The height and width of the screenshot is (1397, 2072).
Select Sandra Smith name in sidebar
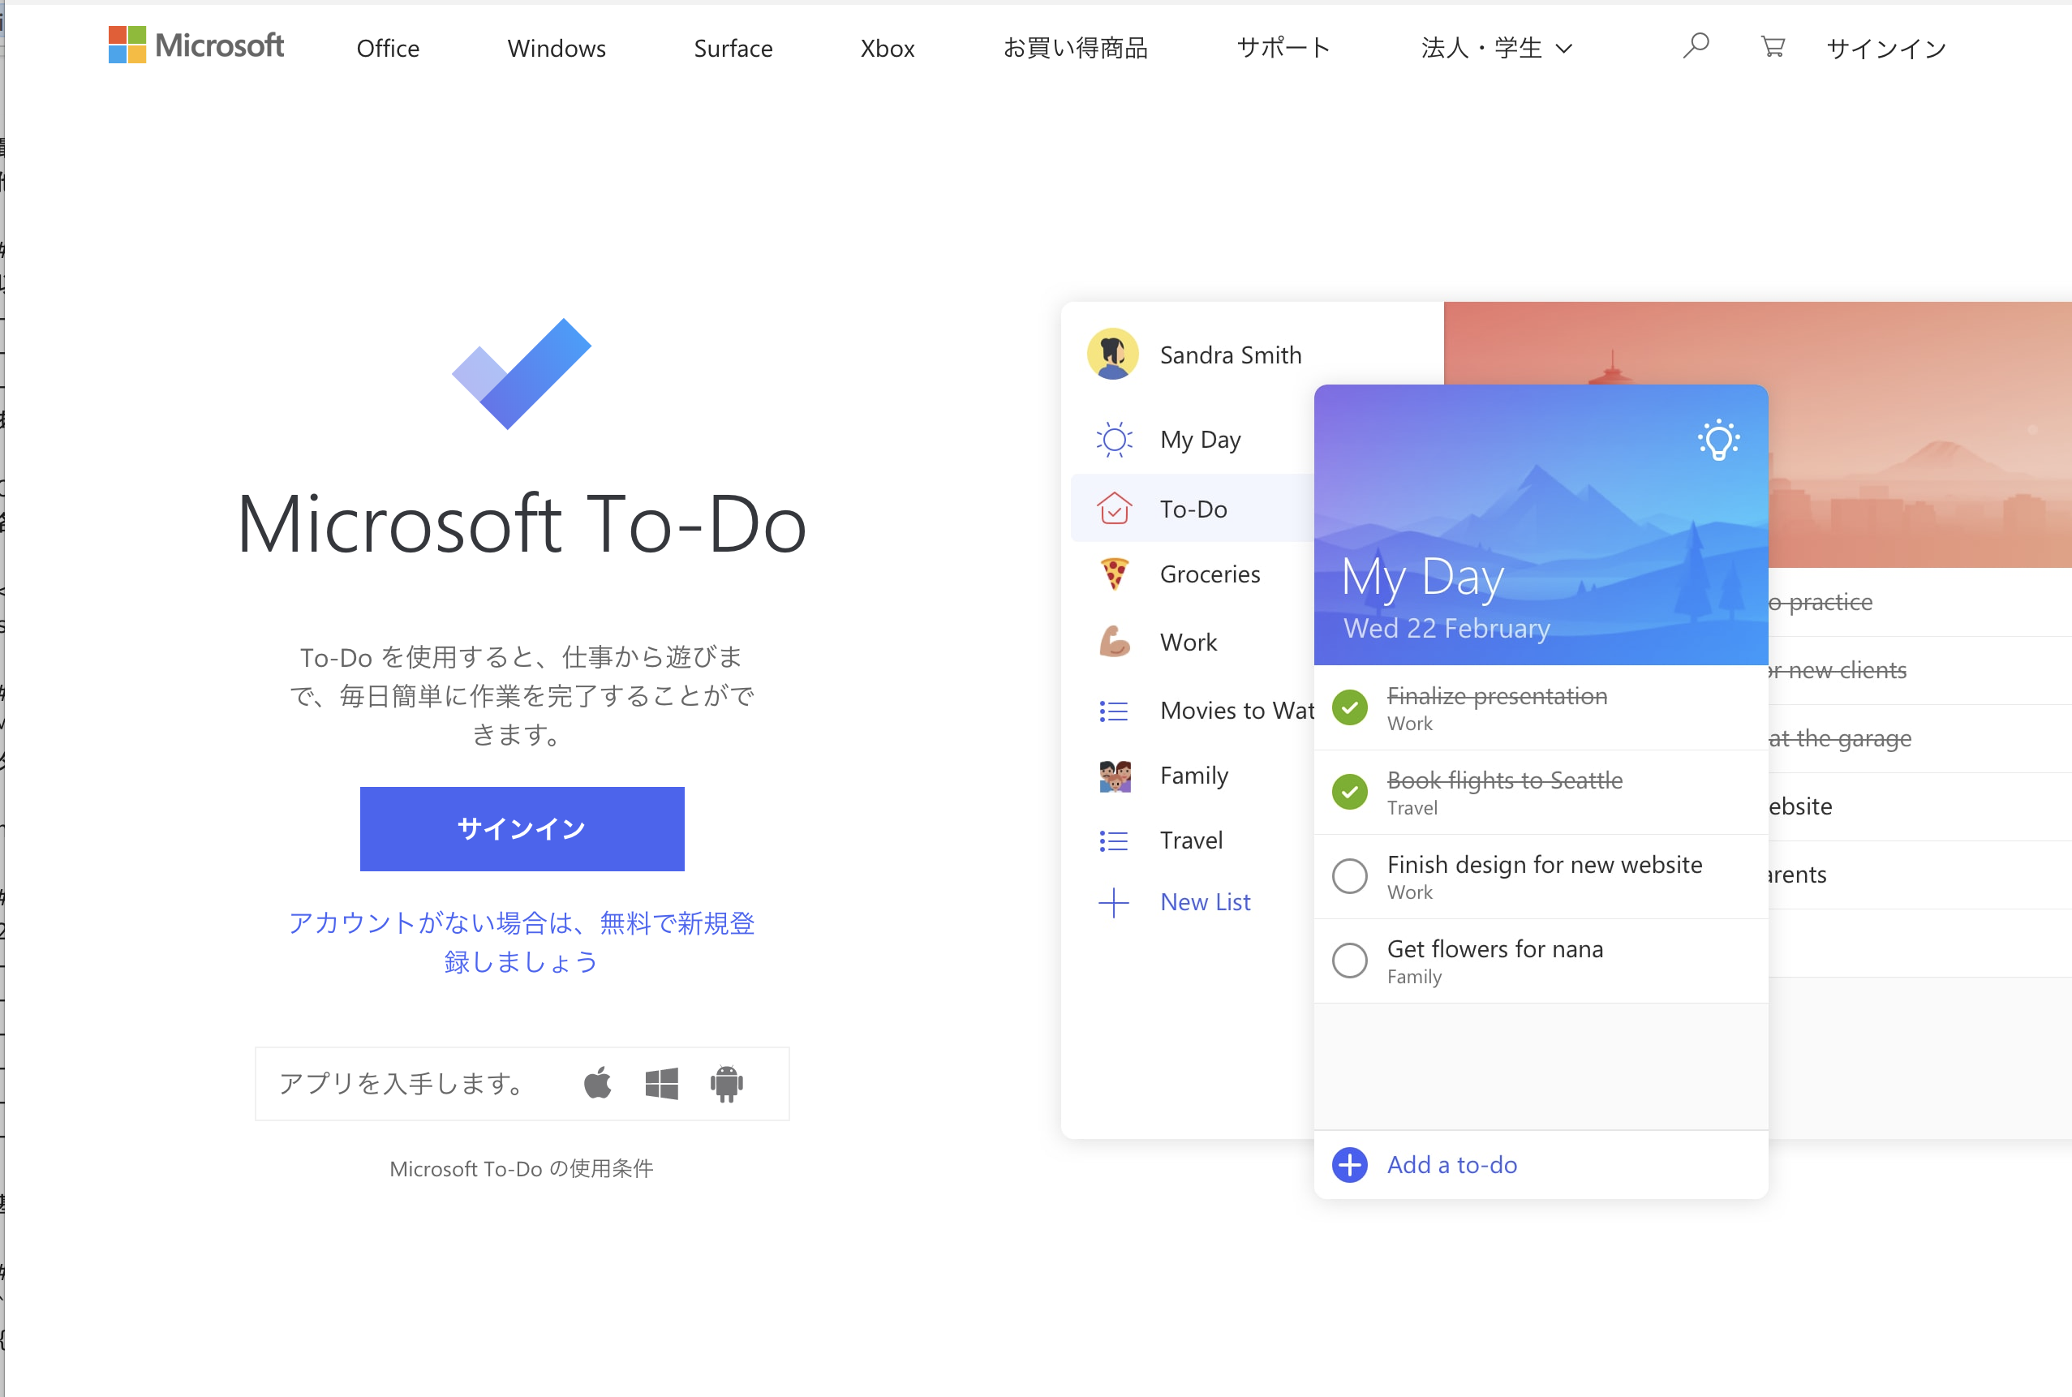(x=1230, y=355)
